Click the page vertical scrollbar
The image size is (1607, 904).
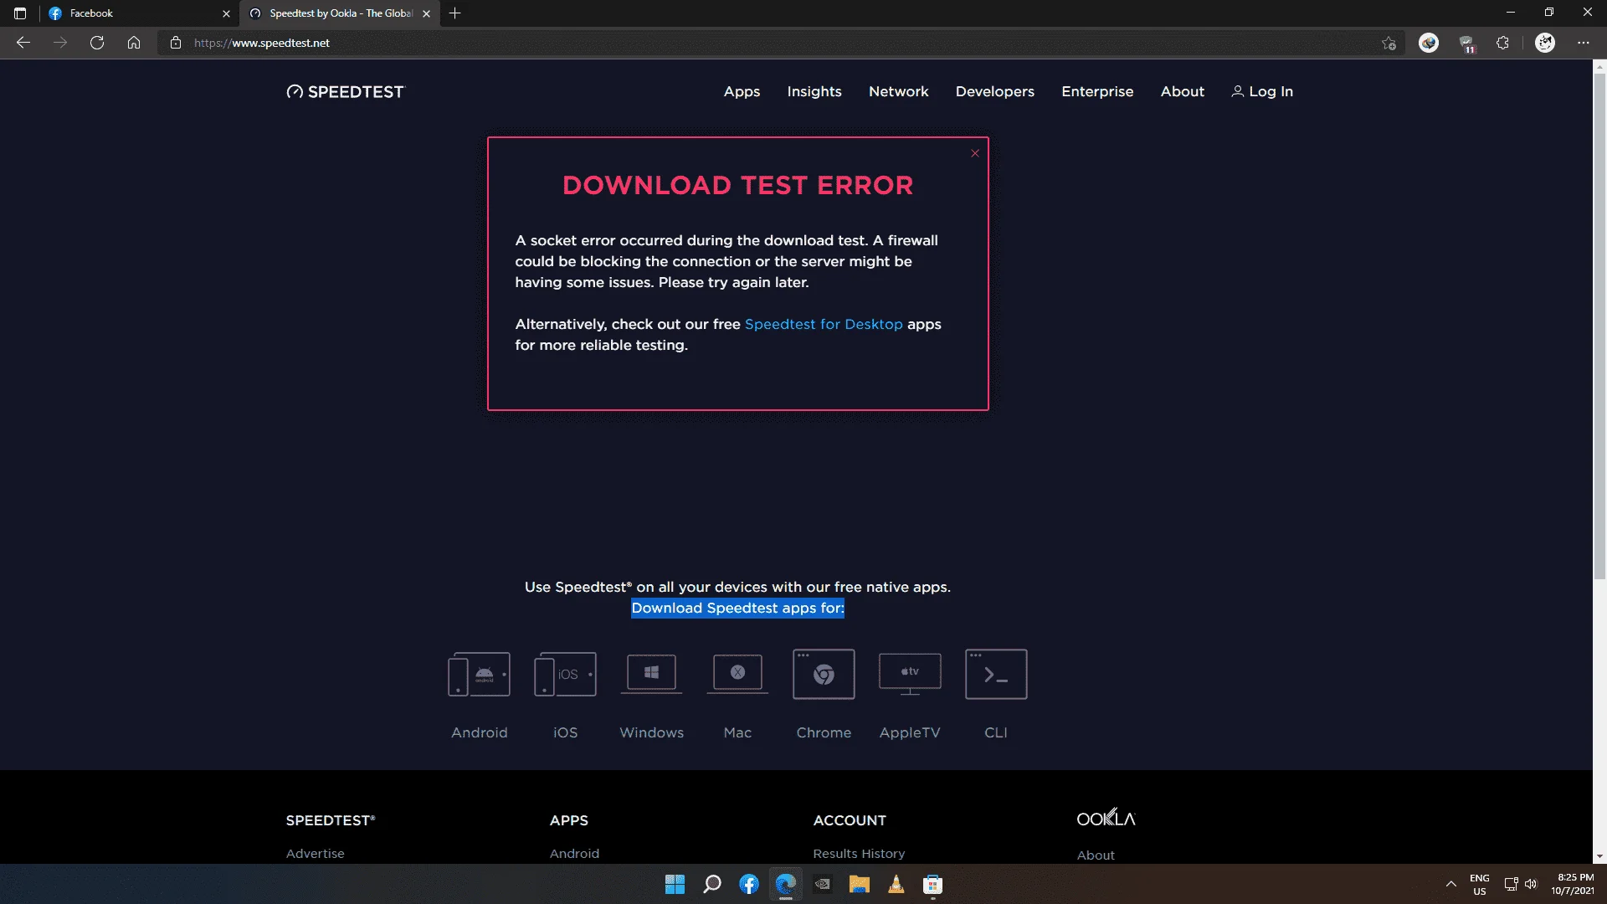(x=1599, y=326)
